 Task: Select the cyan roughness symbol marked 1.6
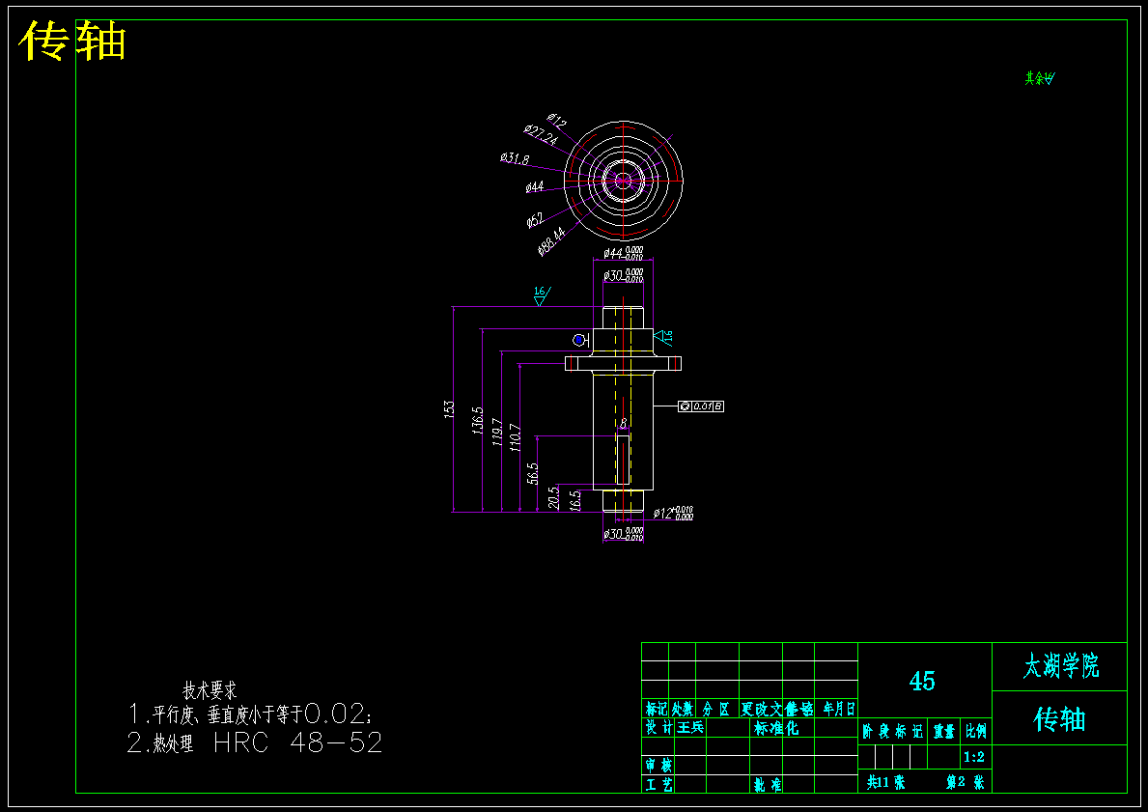click(x=663, y=338)
